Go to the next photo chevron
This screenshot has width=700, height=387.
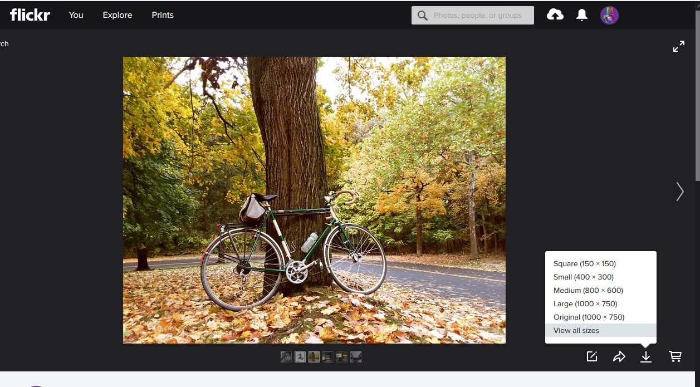click(x=679, y=192)
